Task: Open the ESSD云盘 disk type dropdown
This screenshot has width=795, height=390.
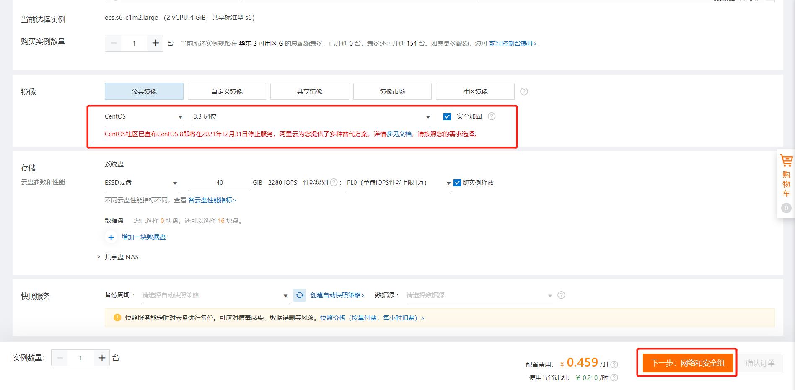Action: [142, 183]
